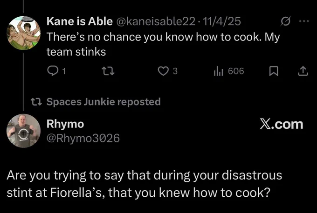This screenshot has width=317, height=213.
Task: Open the @Rhymo3026 handle
Action: point(83,138)
